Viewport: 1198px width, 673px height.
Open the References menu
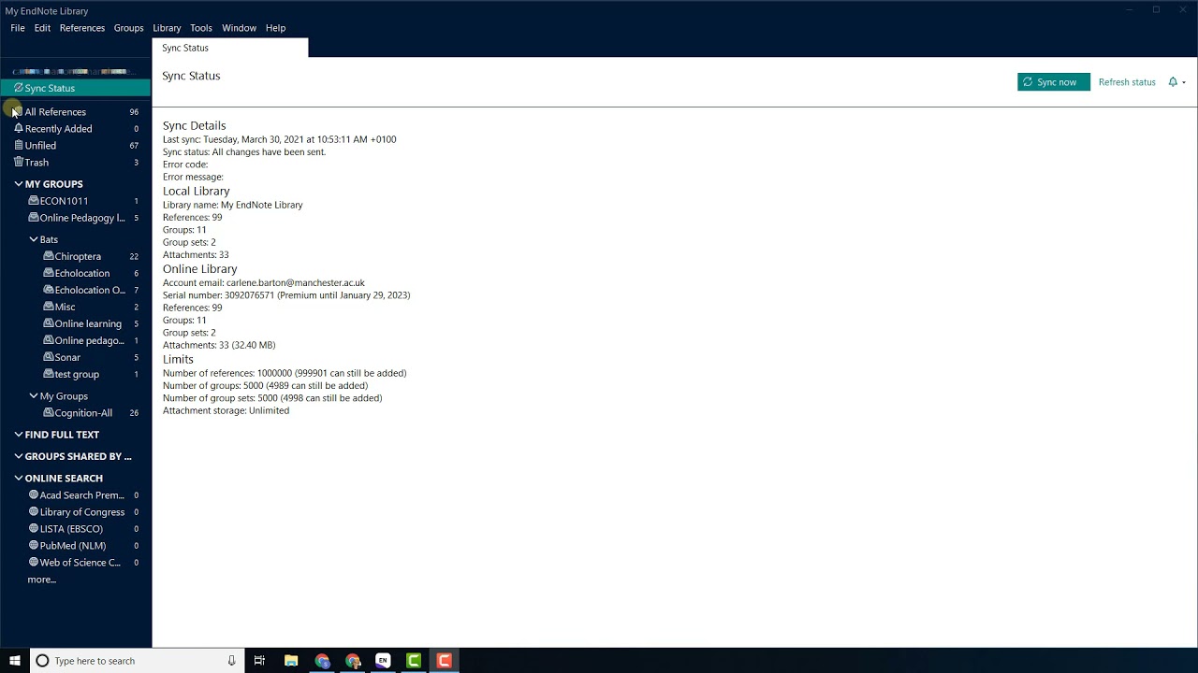click(82, 28)
